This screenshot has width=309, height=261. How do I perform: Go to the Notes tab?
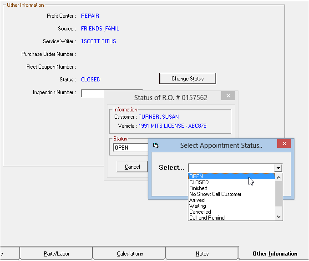(202, 254)
